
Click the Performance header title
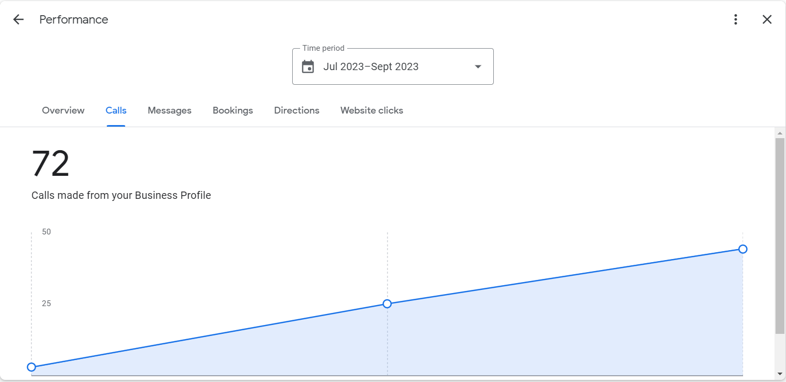(74, 20)
